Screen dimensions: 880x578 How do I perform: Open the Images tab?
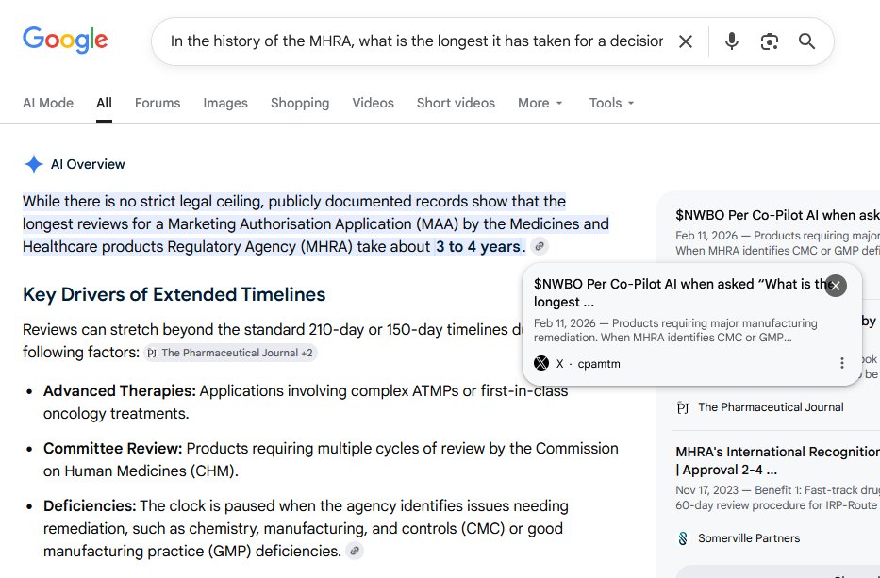point(225,103)
